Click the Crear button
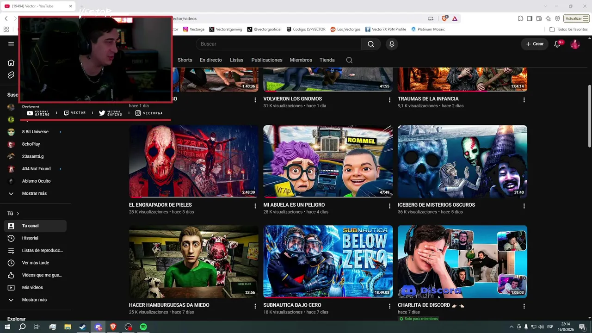The width and height of the screenshot is (592, 333). pos(535,44)
